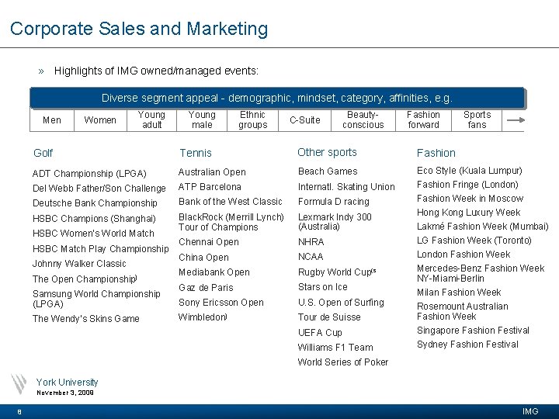Click the Diverse segment appeal blue banner

tap(278, 98)
